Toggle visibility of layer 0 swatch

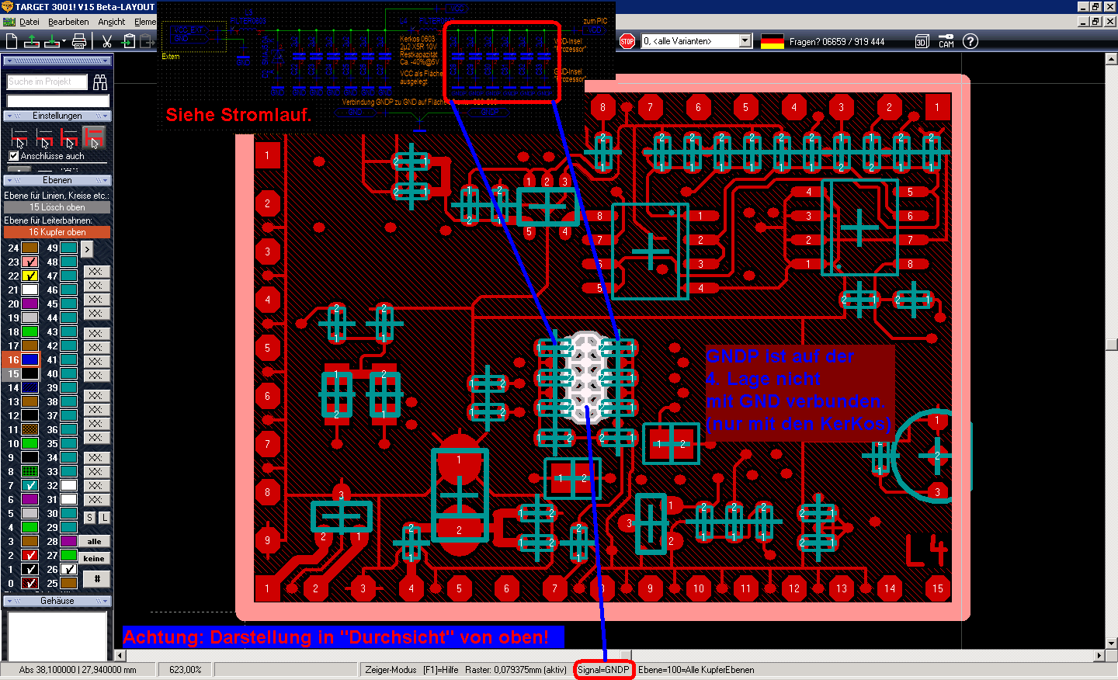(x=30, y=584)
